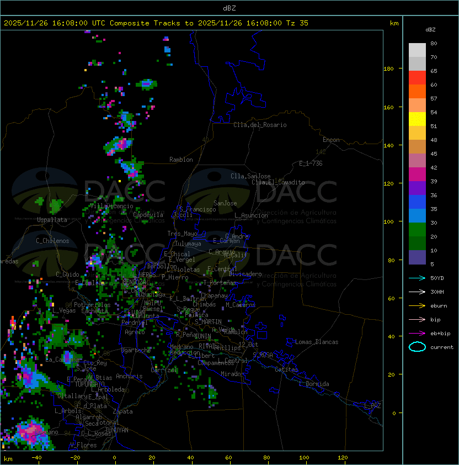Click the 'C_Guido' place label

click(67, 274)
